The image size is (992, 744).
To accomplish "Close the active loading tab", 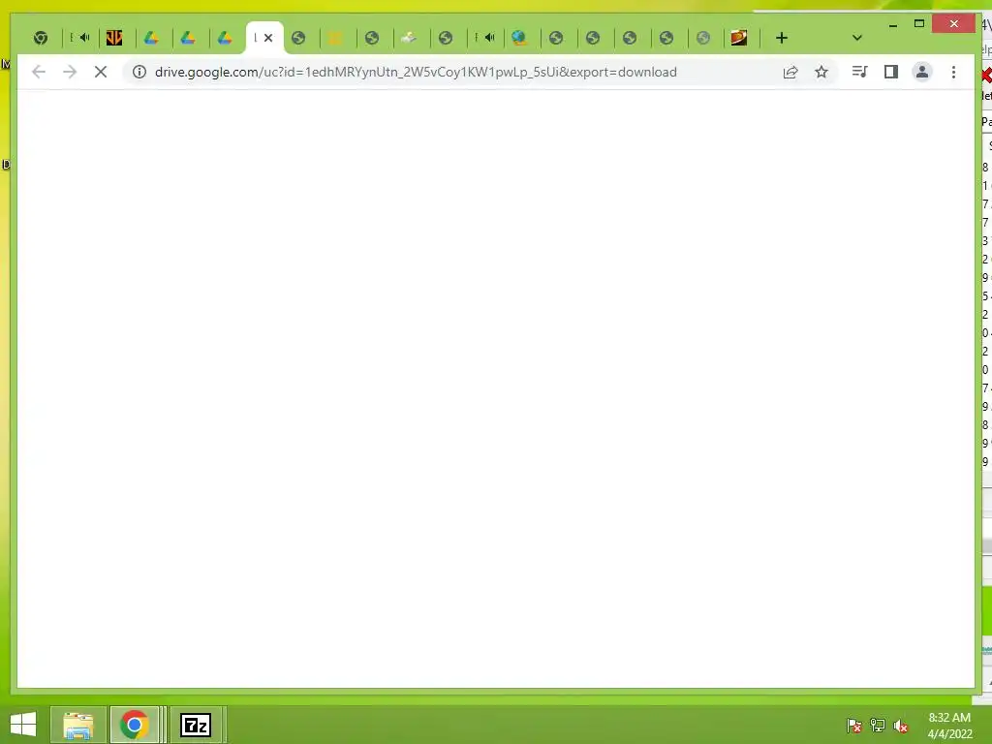I will click(268, 38).
